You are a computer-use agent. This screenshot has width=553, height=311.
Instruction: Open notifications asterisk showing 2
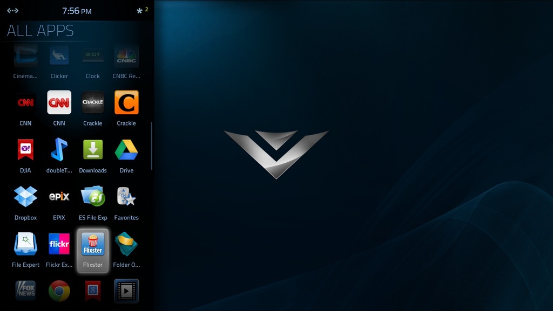(x=142, y=11)
